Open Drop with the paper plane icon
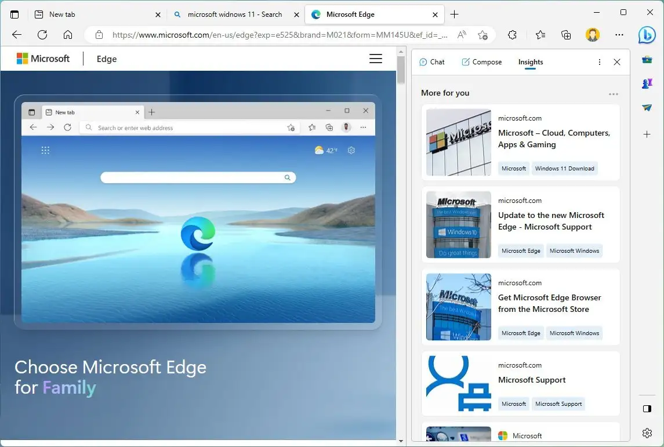 tap(646, 107)
